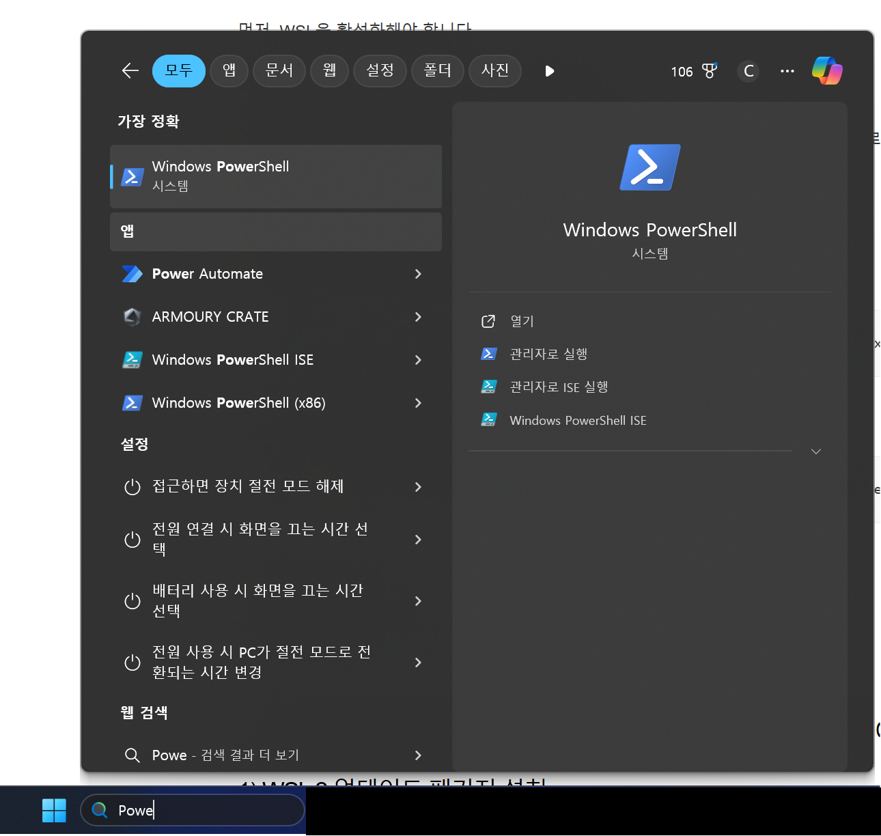Collapse the 앱 section header
Image resolution: width=881 pixels, height=836 pixels.
tap(276, 232)
